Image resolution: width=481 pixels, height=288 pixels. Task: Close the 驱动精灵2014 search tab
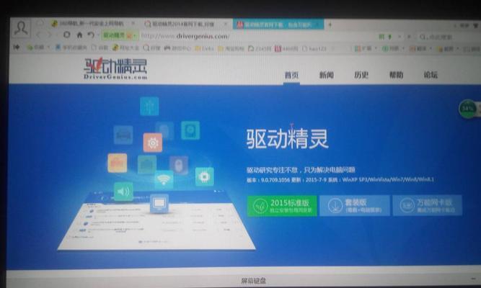[226, 24]
